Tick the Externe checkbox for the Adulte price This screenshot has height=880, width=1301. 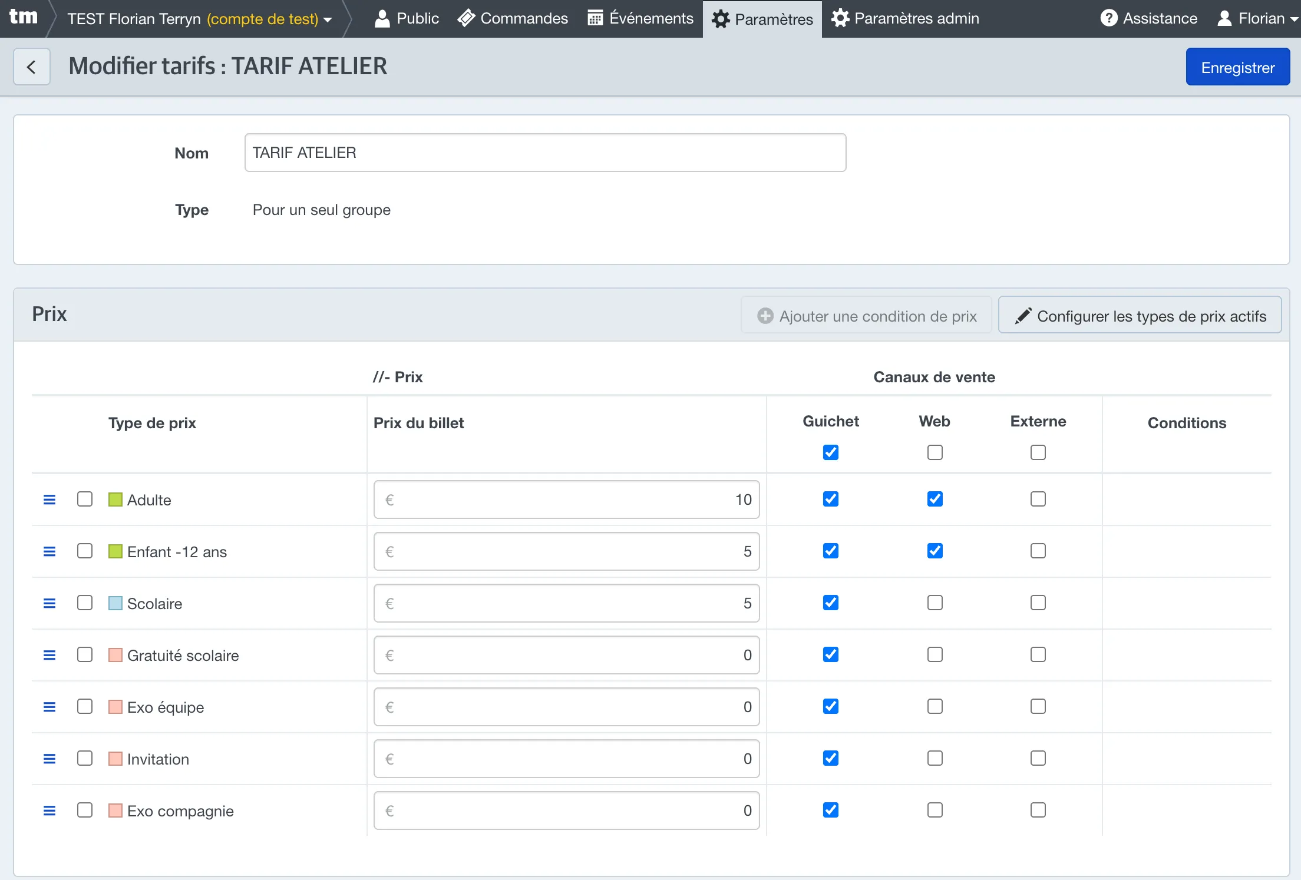tap(1038, 499)
